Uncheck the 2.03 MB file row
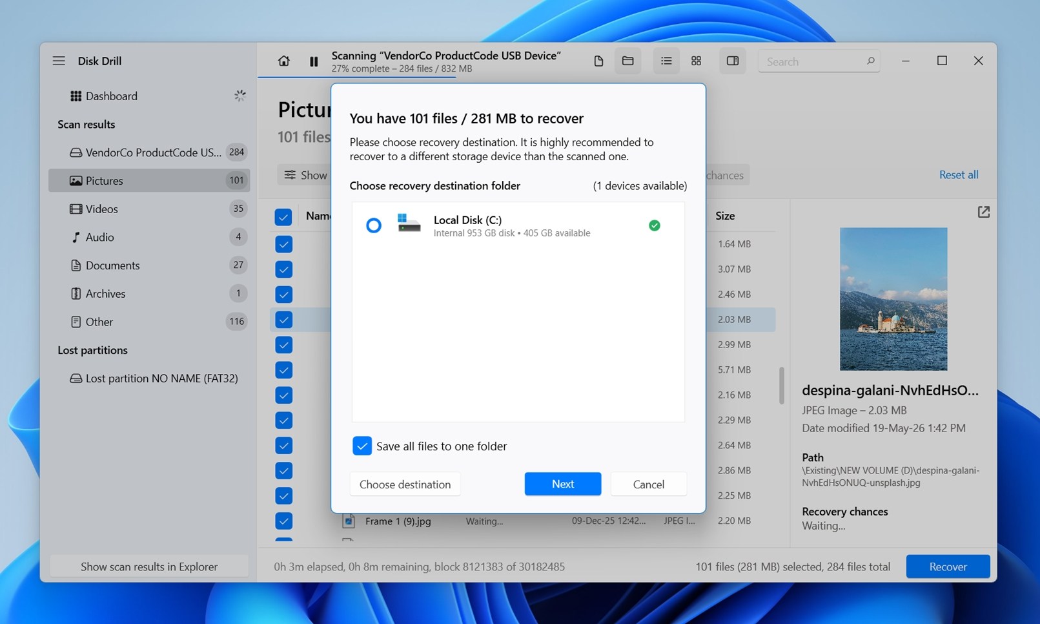Viewport: 1040px width, 624px height. tap(283, 320)
